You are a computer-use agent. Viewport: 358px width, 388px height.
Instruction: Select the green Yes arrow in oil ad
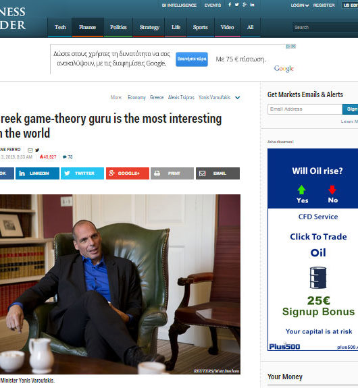pyautogui.click(x=301, y=190)
